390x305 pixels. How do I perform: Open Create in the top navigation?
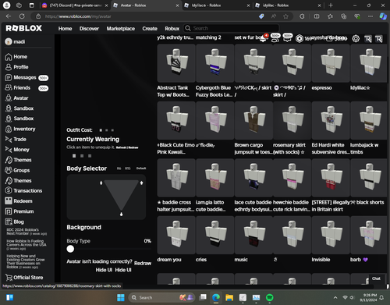click(x=150, y=29)
